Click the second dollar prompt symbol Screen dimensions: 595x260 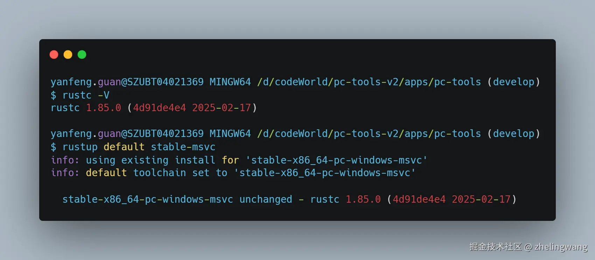click(53, 147)
